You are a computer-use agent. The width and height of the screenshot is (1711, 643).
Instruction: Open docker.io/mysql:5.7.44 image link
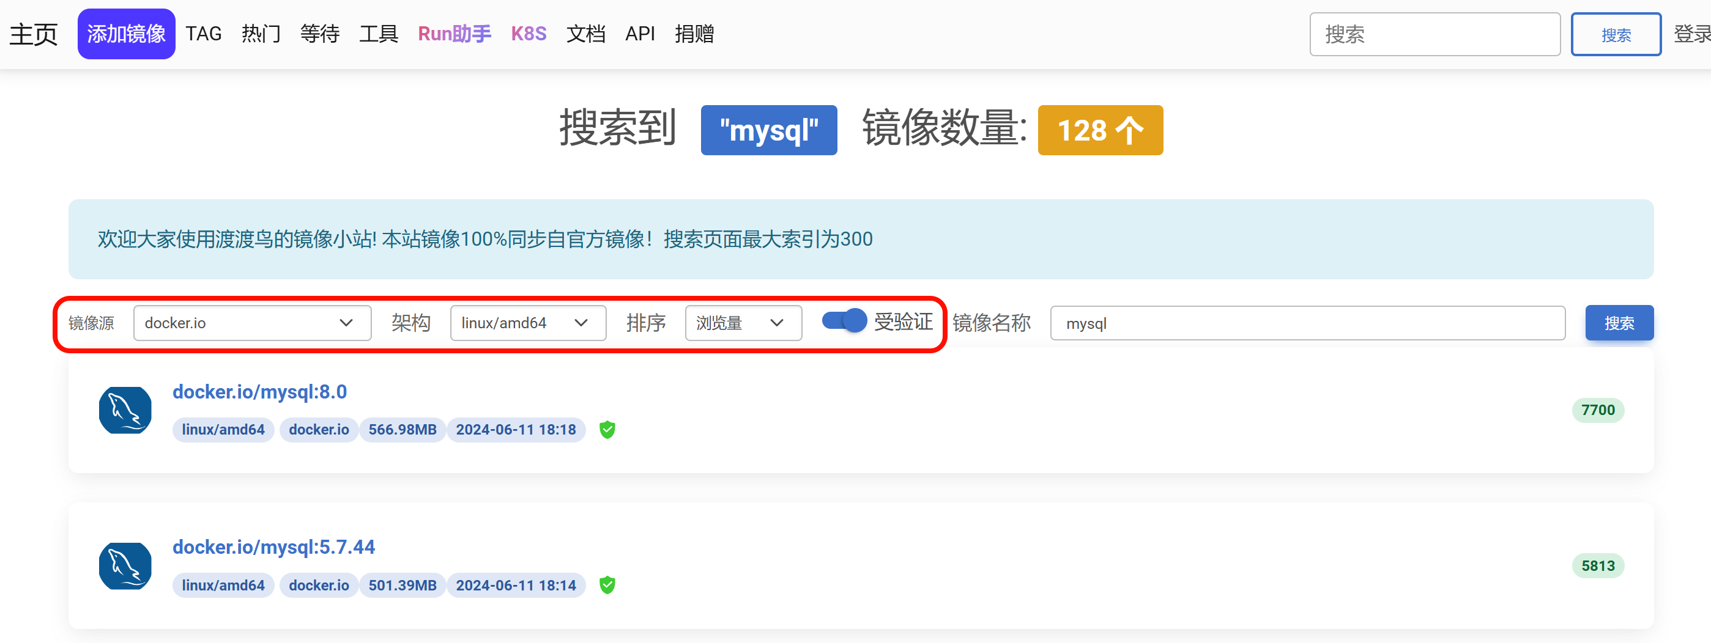[x=273, y=547]
